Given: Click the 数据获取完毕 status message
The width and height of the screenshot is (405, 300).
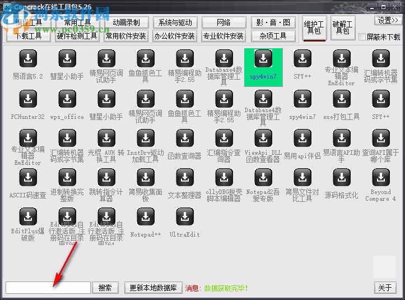Looking at the screenshot, I should pyautogui.click(x=226, y=288).
